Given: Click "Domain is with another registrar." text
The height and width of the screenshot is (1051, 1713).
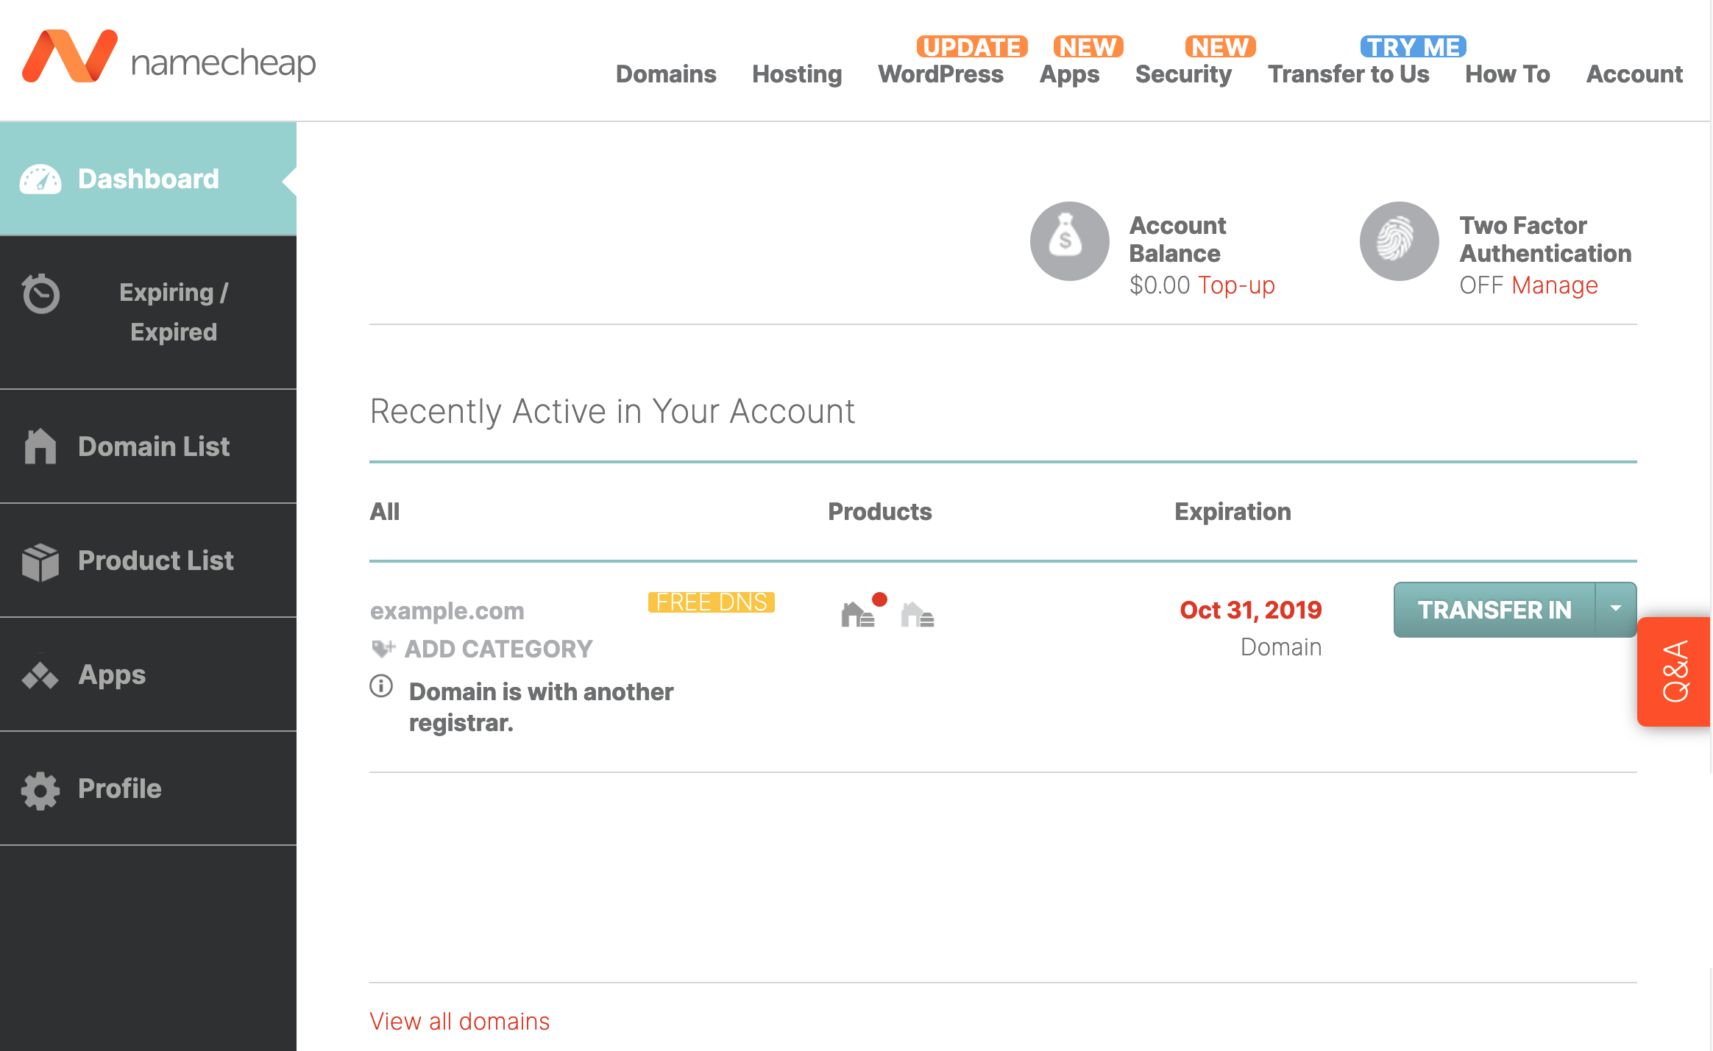Looking at the screenshot, I should pyautogui.click(x=541, y=708).
